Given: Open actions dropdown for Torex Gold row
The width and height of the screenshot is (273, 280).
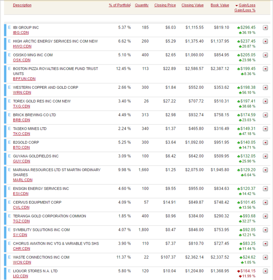Looking at the screenshot, I should click(265, 102).
